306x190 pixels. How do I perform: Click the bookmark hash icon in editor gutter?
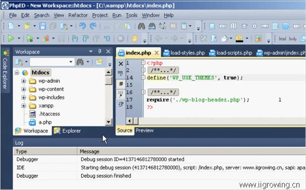[x=121, y=84]
